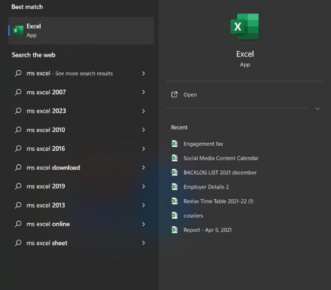Expand the actions list with the down chevron
Image resolution: width=331 pixels, height=290 pixels.
pos(318,109)
